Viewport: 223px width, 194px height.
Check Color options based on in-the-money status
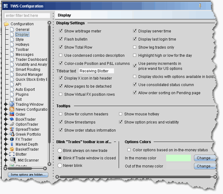point(129,150)
